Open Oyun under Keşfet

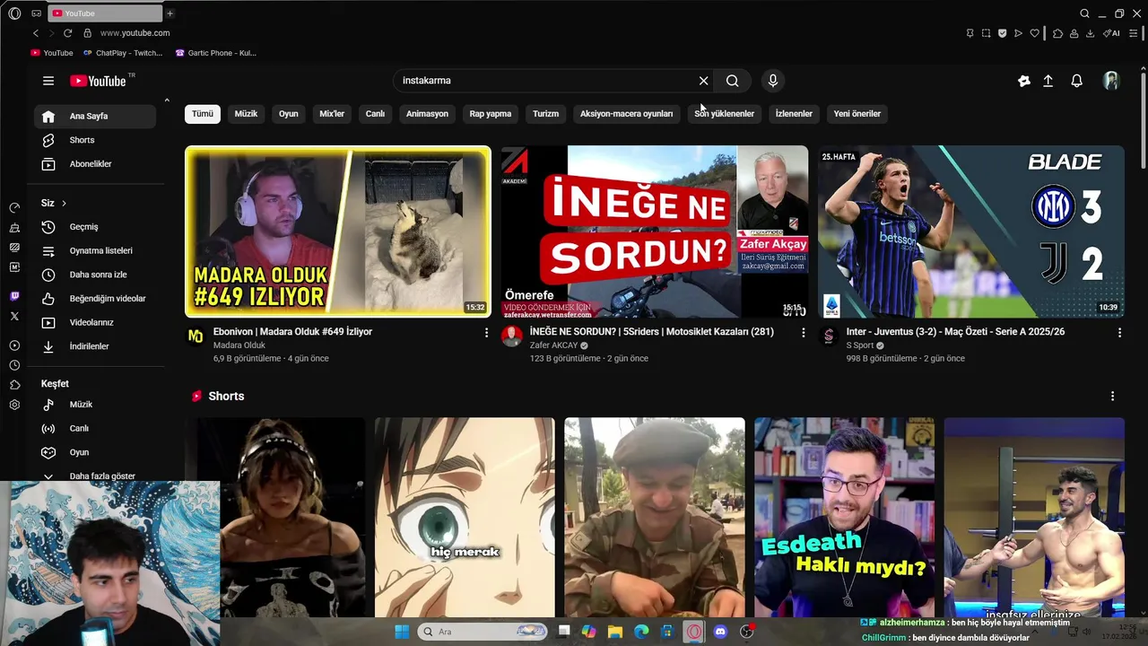95,452
